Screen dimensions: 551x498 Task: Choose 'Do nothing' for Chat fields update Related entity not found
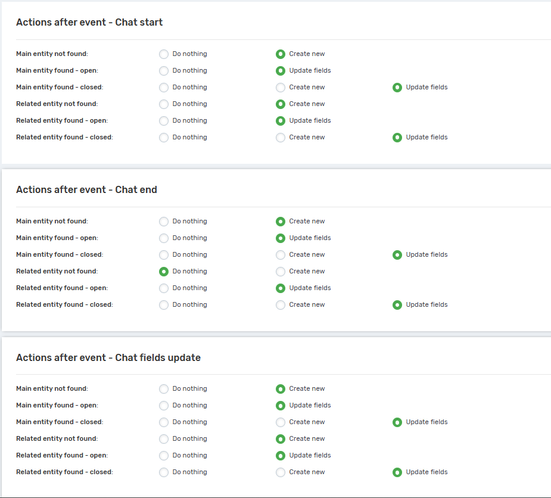(x=164, y=439)
